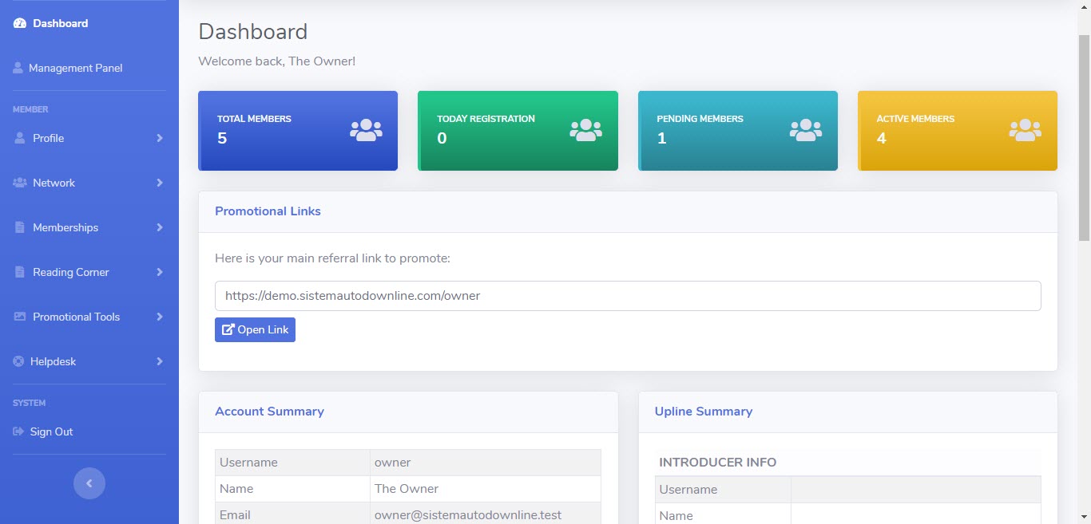The width and height of the screenshot is (1091, 524).
Task: Expand the Profile submenu chevron
Action: pyautogui.click(x=160, y=138)
